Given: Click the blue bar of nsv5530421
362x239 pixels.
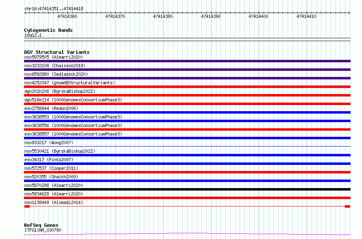Looking at the screenshot, I should click(187, 155).
